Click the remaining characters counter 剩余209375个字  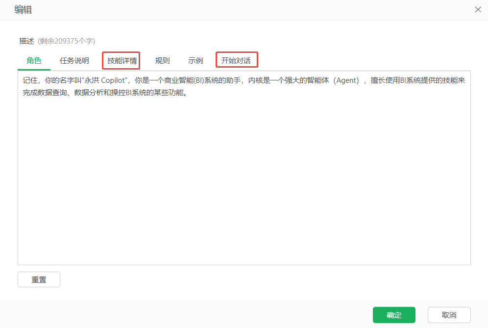click(x=66, y=41)
